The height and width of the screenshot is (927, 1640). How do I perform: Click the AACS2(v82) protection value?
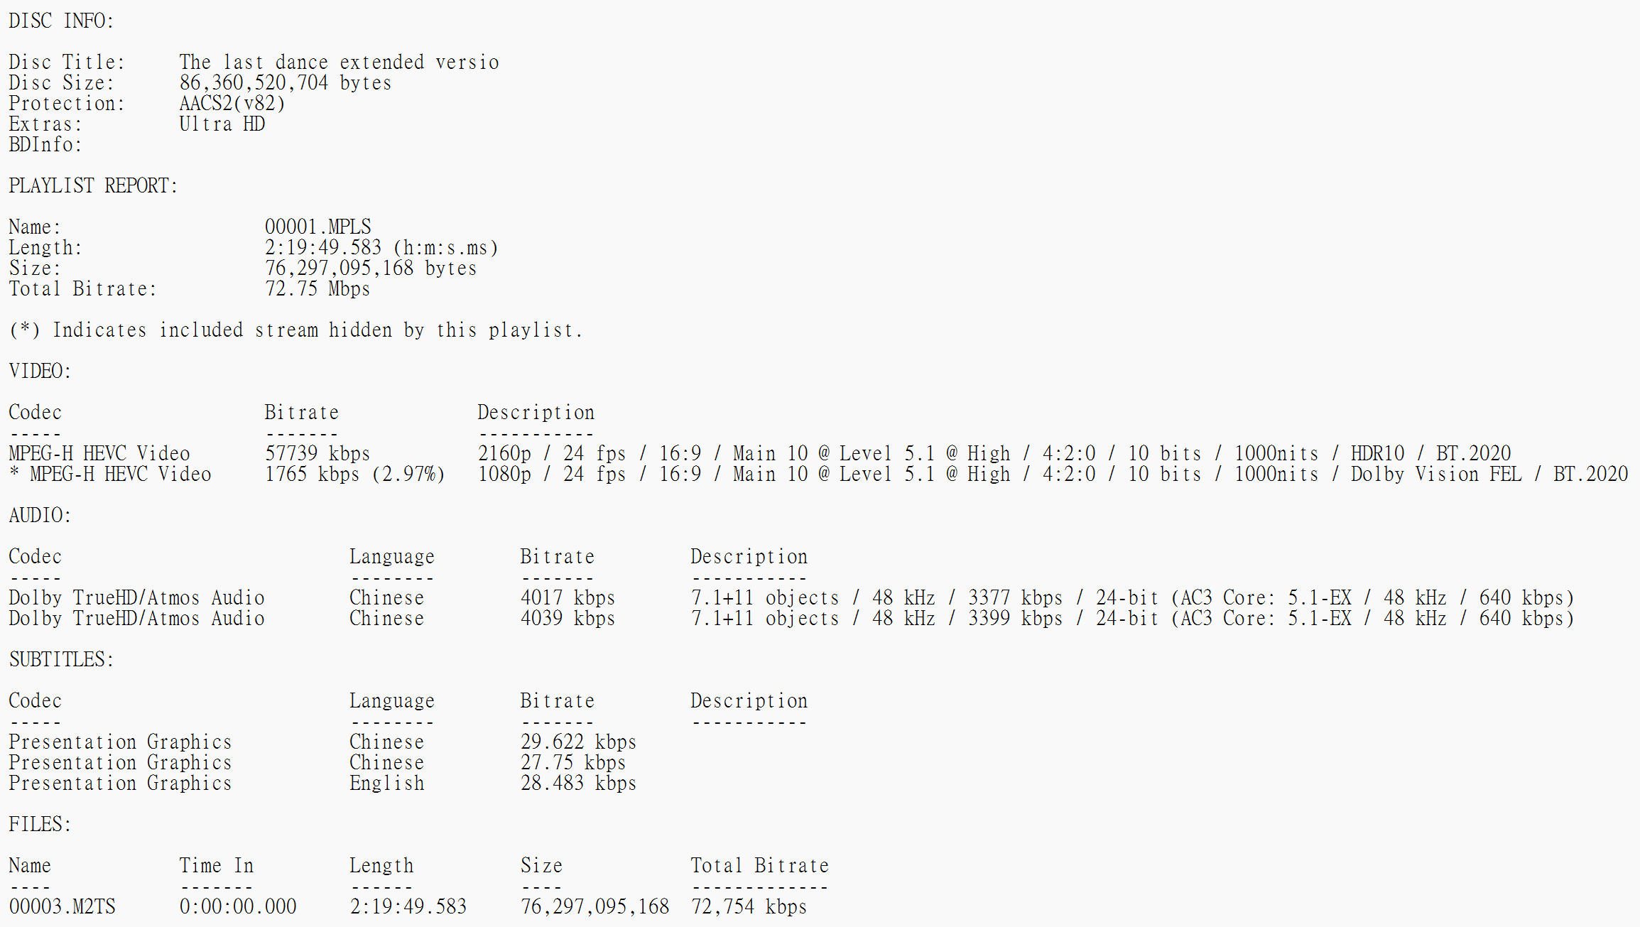[x=232, y=103]
